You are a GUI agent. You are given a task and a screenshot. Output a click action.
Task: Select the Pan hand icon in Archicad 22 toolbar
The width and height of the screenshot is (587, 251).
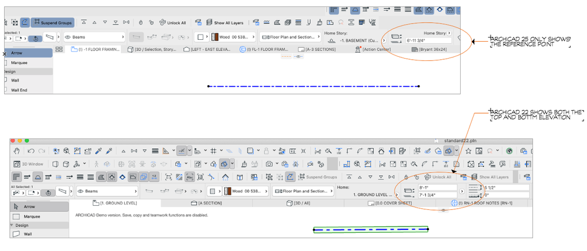click(16, 151)
